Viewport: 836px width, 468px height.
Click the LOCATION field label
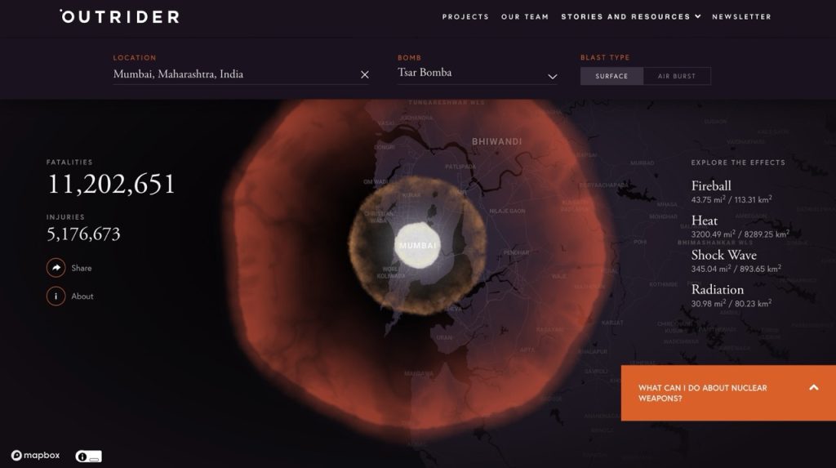135,58
